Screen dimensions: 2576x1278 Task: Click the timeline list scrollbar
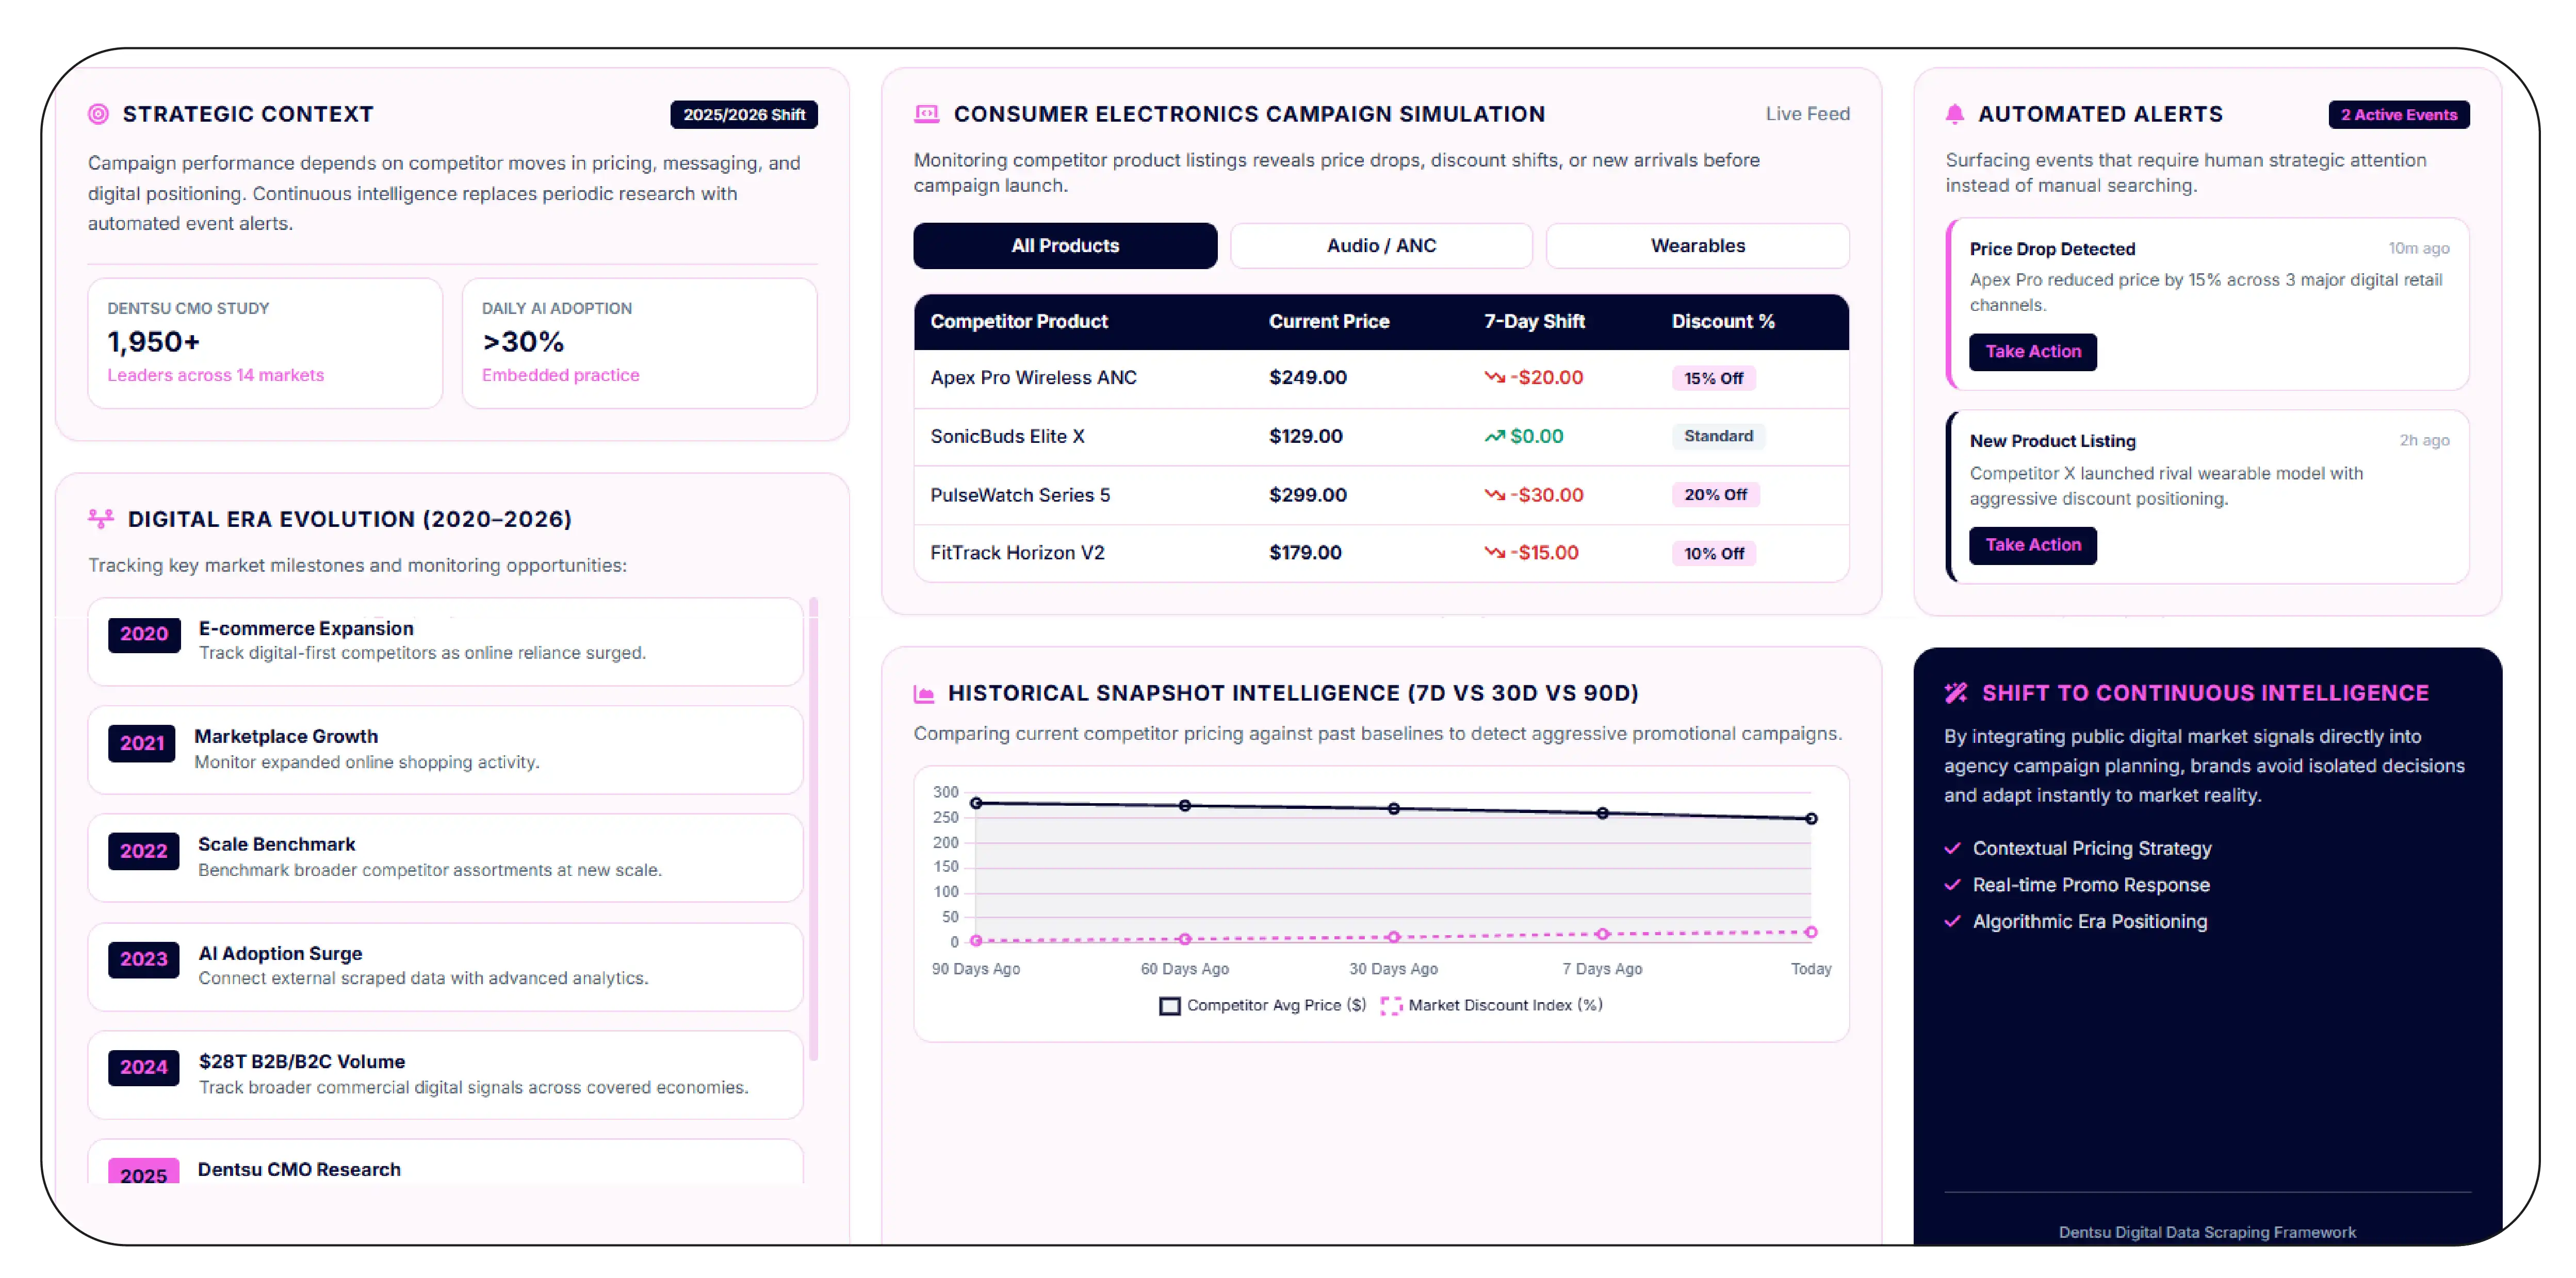point(813,829)
